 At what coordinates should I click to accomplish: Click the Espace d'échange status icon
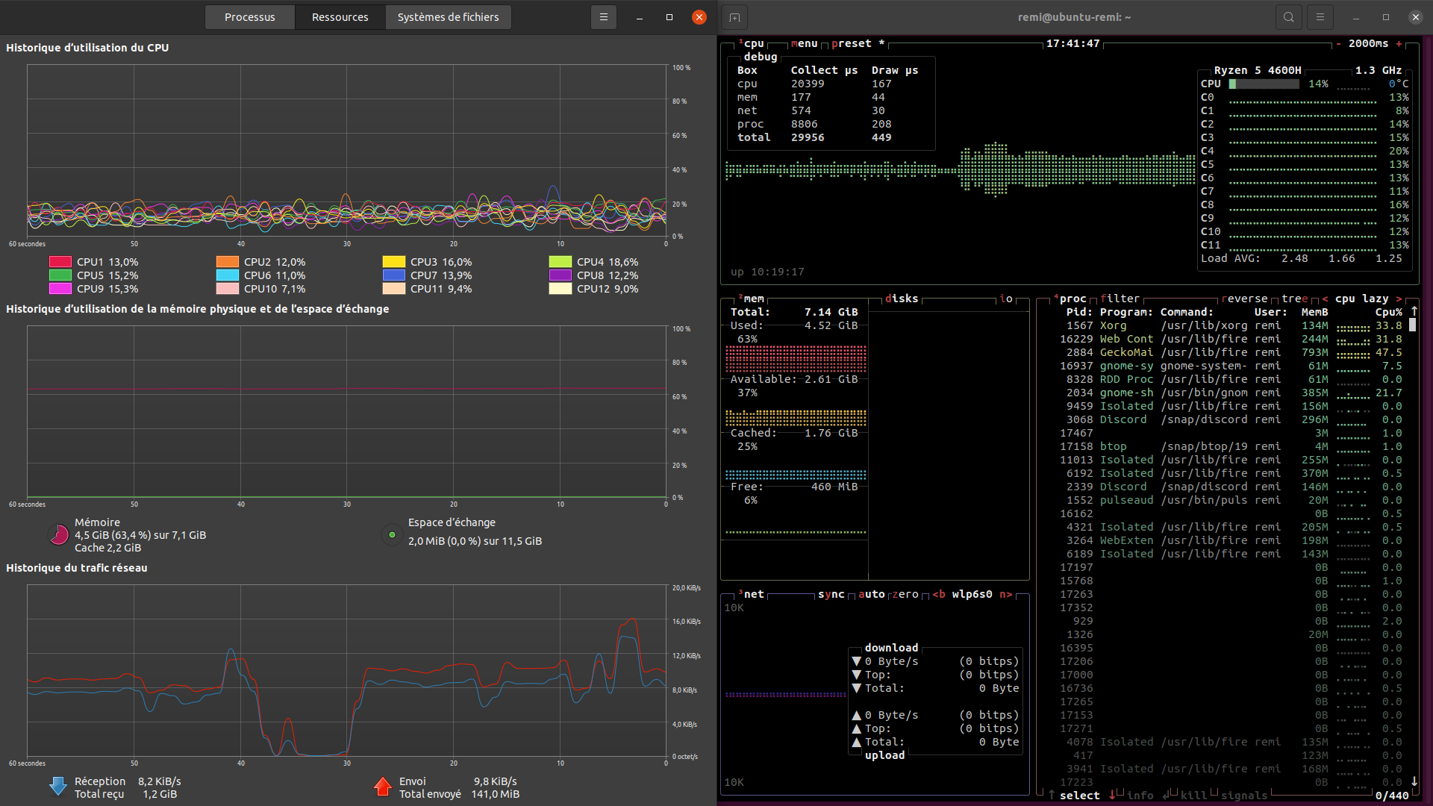(x=392, y=534)
